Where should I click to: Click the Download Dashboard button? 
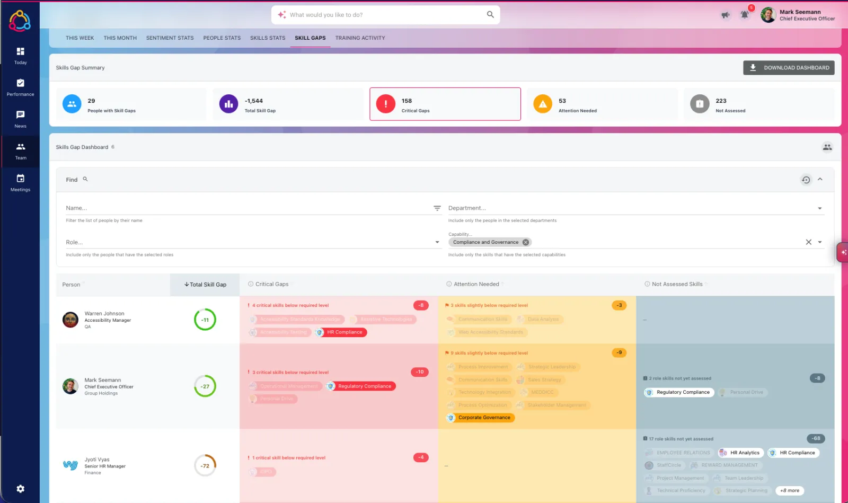pos(789,68)
